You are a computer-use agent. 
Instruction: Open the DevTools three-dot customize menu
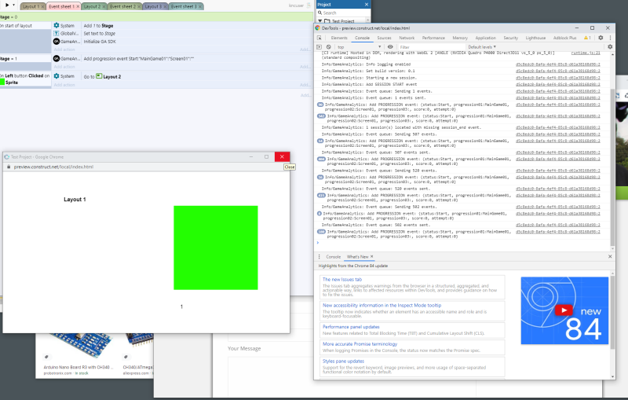610,38
